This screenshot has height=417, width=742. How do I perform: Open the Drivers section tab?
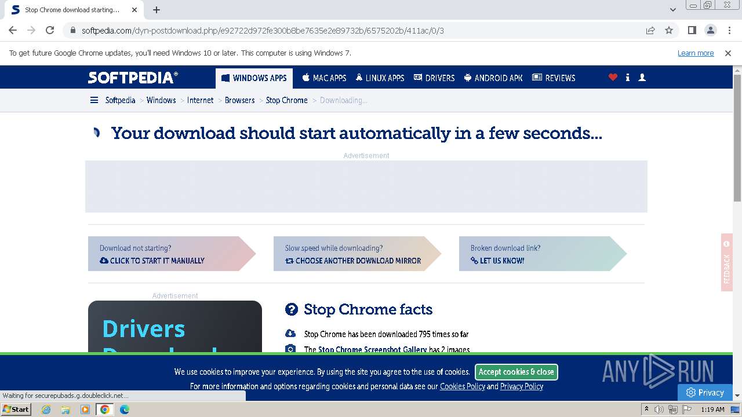click(434, 78)
